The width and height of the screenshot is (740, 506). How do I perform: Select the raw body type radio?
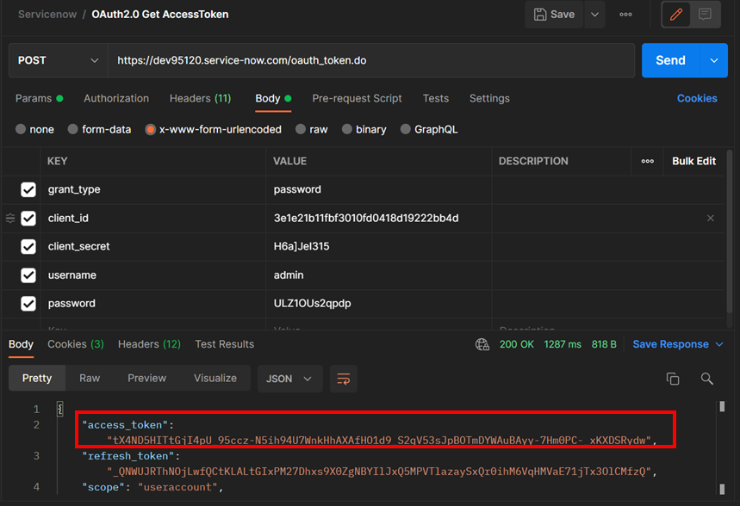(x=301, y=129)
